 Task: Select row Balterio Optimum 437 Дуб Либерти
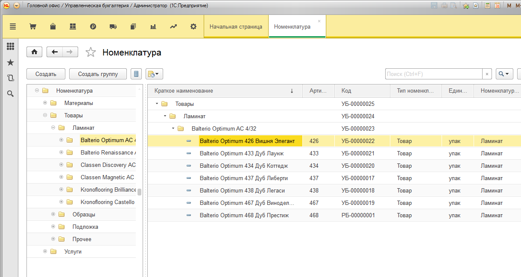point(334,178)
